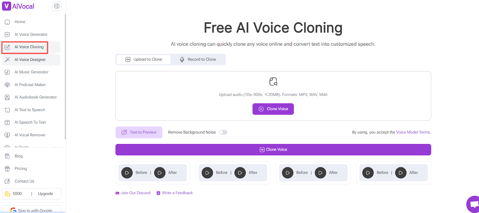The height and width of the screenshot is (213, 479).
Task: Switch to the Record to Clone tab
Action: (x=198, y=59)
